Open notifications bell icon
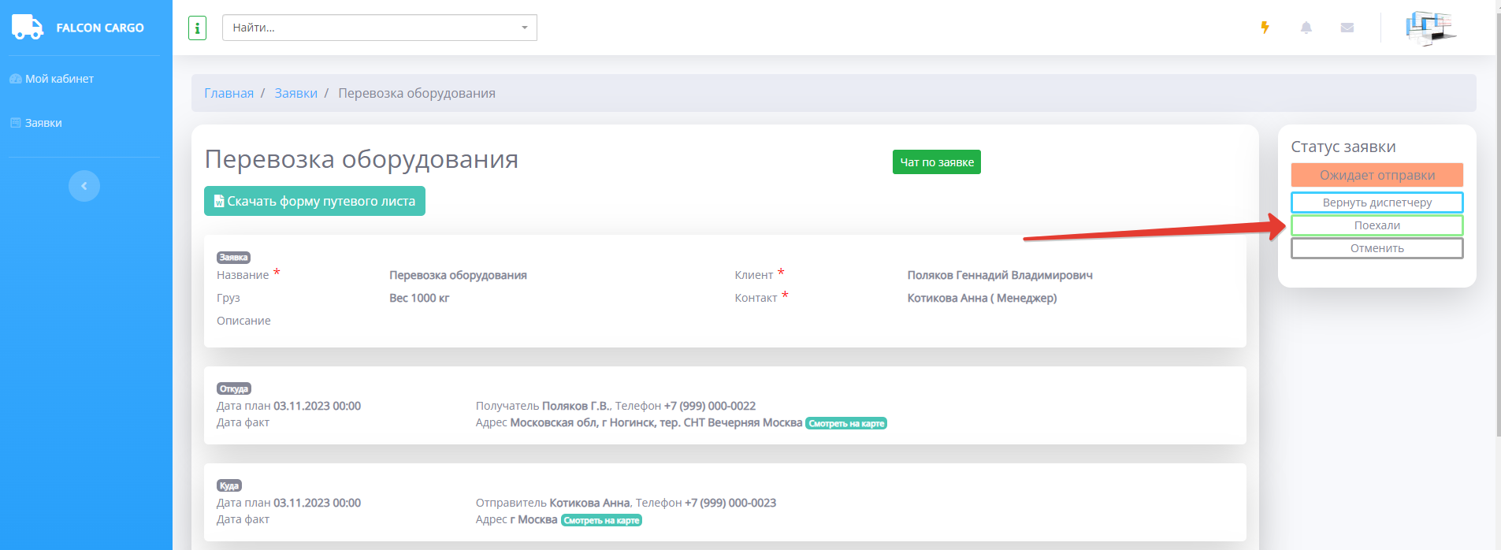 [x=1306, y=28]
